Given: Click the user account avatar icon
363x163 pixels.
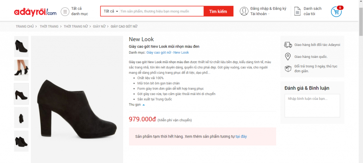Looking at the screenshot, I should click(x=244, y=11).
